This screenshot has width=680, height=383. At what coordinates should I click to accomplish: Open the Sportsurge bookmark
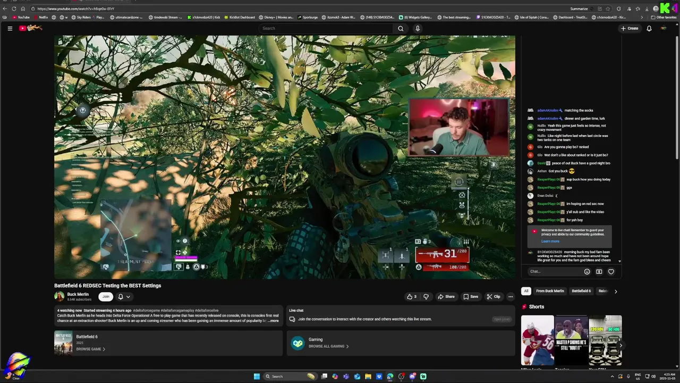(x=307, y=17)
